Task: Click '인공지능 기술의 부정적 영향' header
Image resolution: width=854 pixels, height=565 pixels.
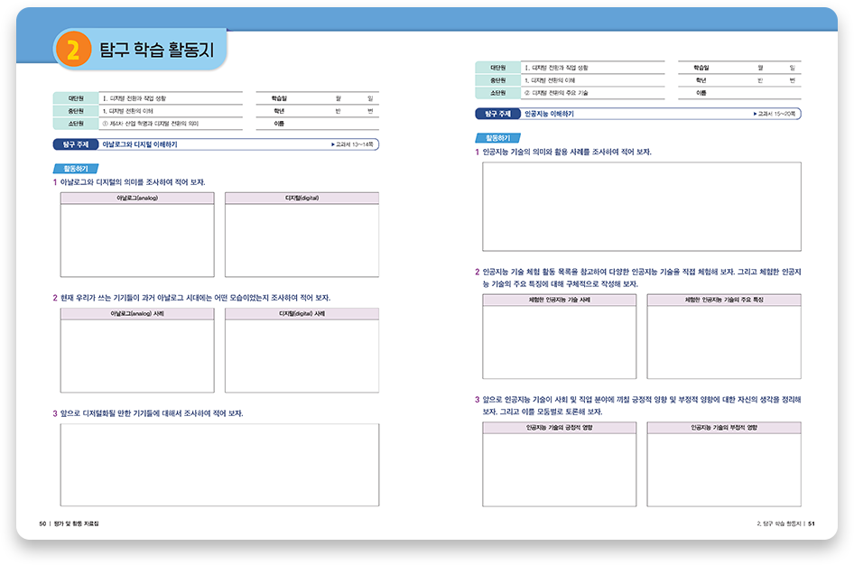Action: 724,428
